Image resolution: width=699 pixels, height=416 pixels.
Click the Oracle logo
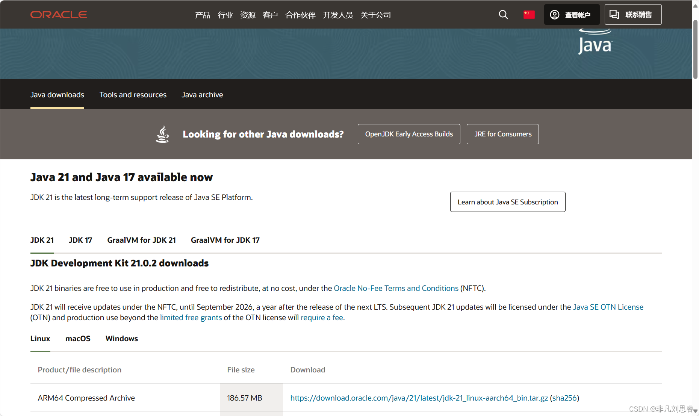coord(59,15)
